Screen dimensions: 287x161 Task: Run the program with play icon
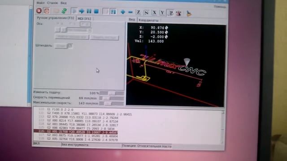74,11
